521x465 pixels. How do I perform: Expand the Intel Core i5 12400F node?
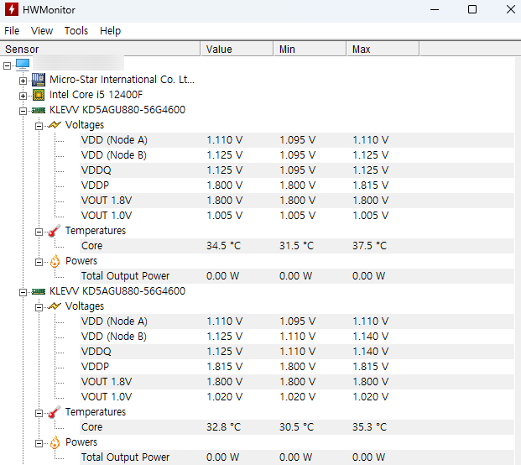point(23,96)
